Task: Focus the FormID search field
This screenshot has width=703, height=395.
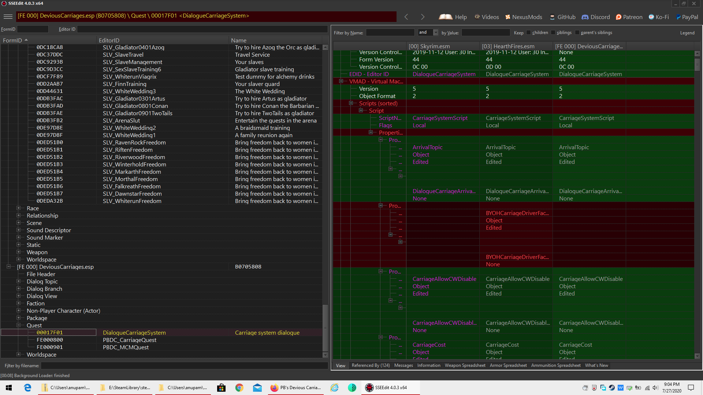Action: pos(33,29)
